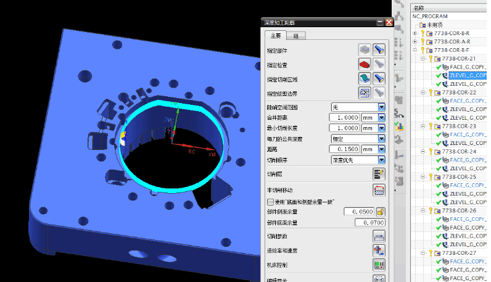
Task: Collapse the 7738-COR-26 tree node
Action: [423, 211]
